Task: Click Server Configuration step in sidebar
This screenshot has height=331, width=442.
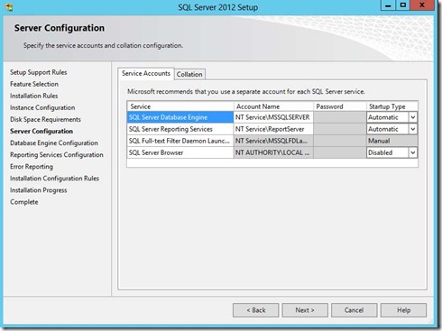Action: [41, 131]
